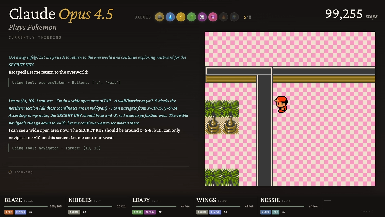The height and width of the screenshot is (217, 385).
Task: Click BLAZE's Lv.64 level label
Action: click(x=28, y=201)
